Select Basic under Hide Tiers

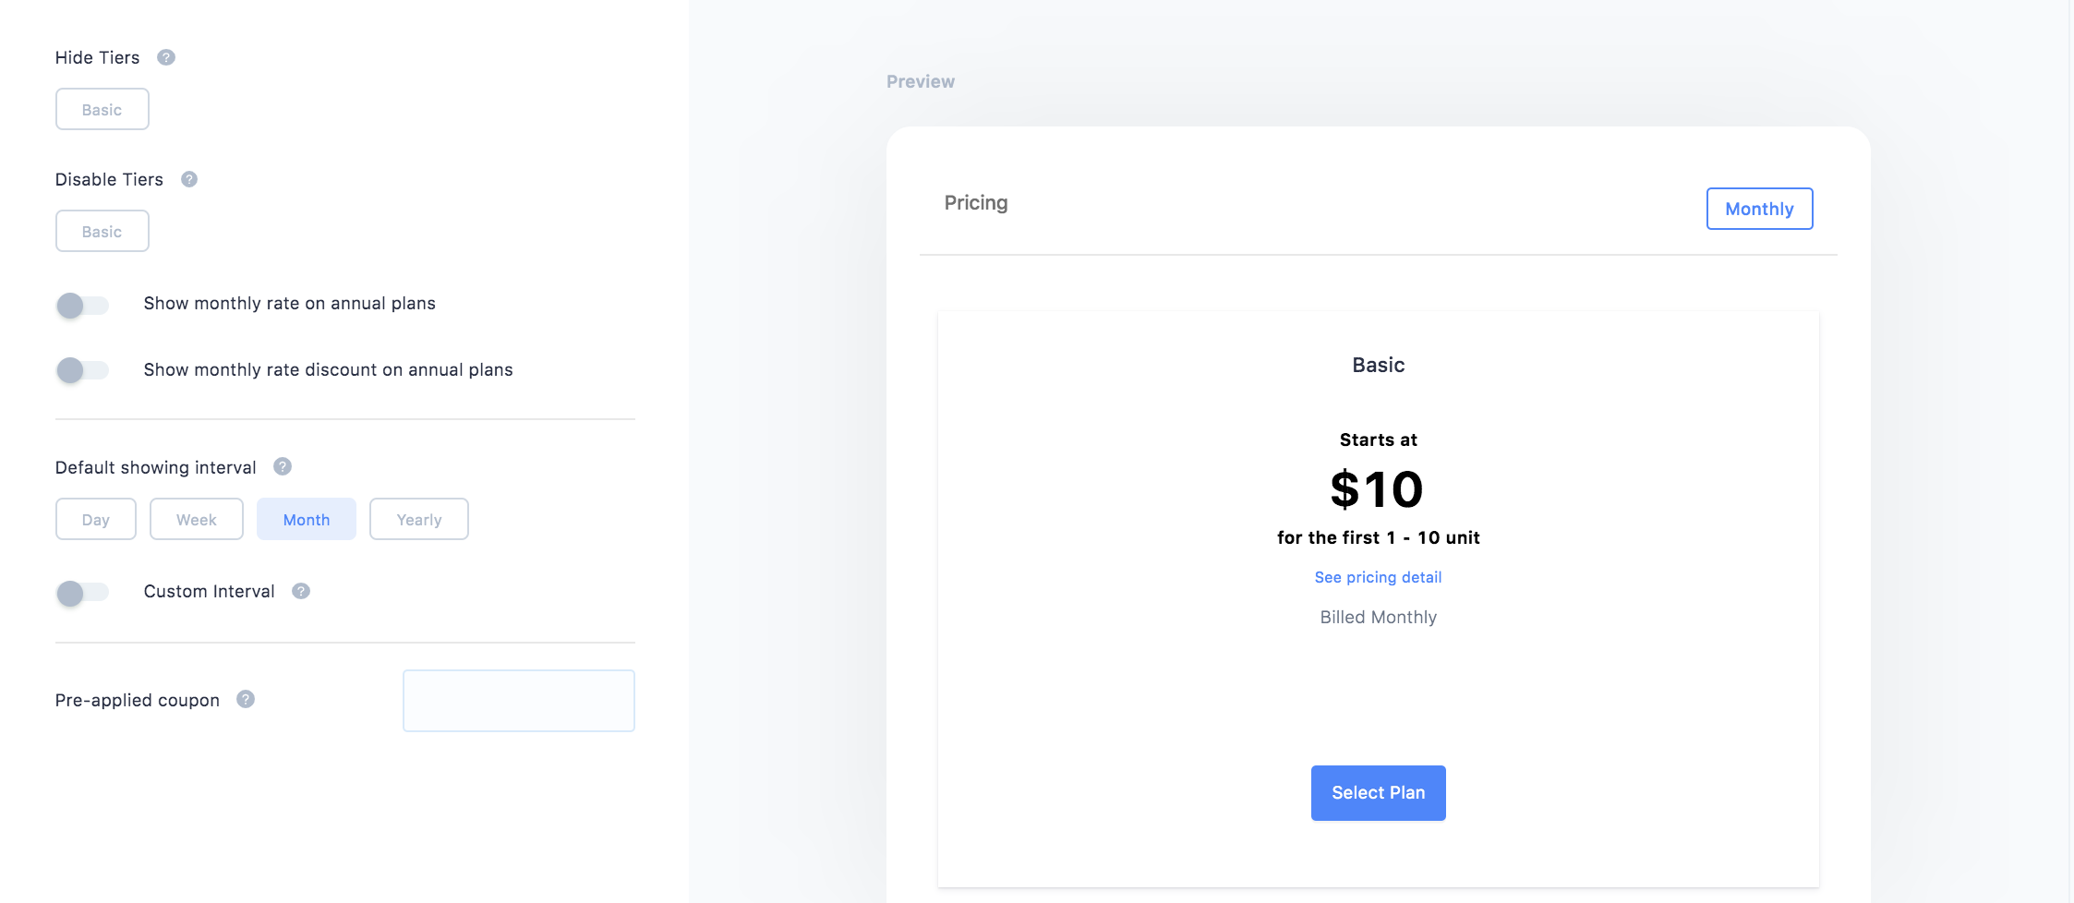102,109
